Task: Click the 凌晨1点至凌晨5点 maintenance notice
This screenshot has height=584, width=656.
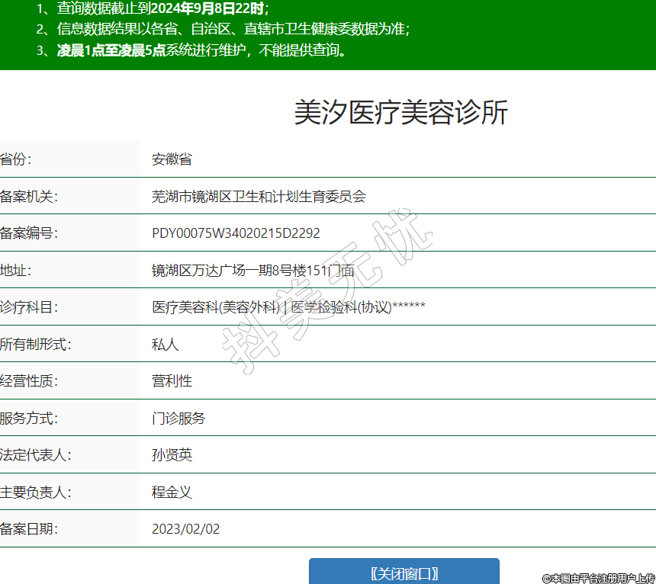Action: click(x=111, y=51)
